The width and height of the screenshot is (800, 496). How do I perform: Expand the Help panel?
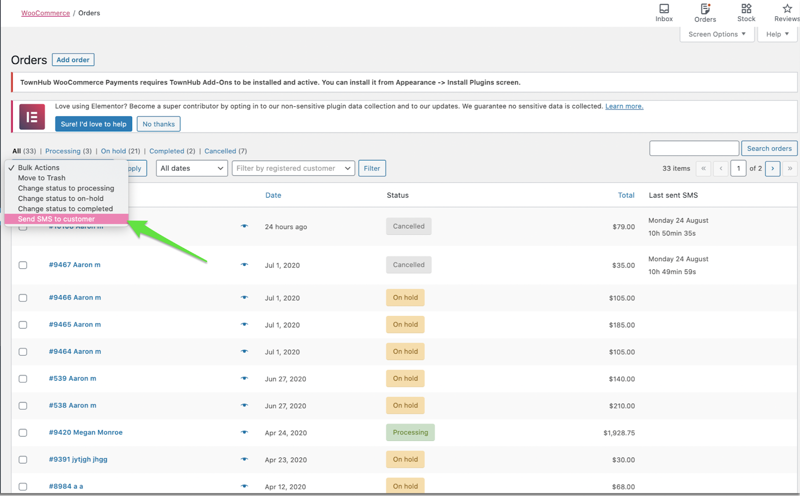(x=777, y=34)
